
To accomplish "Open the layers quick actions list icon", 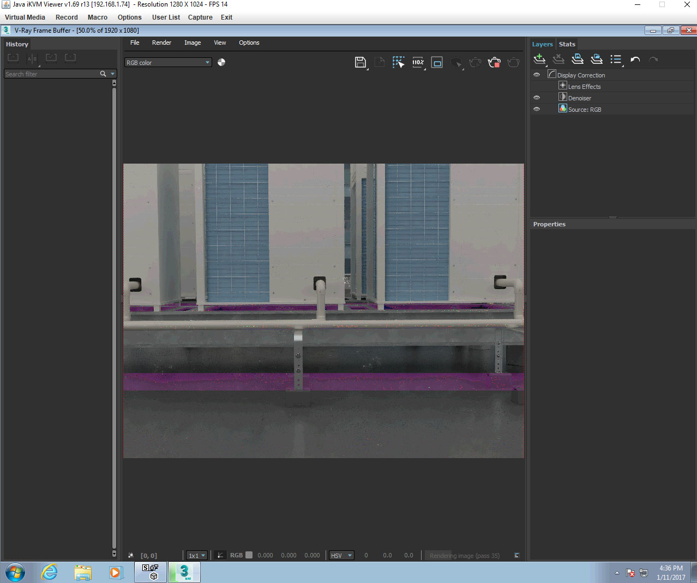I will [x=616, y=59].
